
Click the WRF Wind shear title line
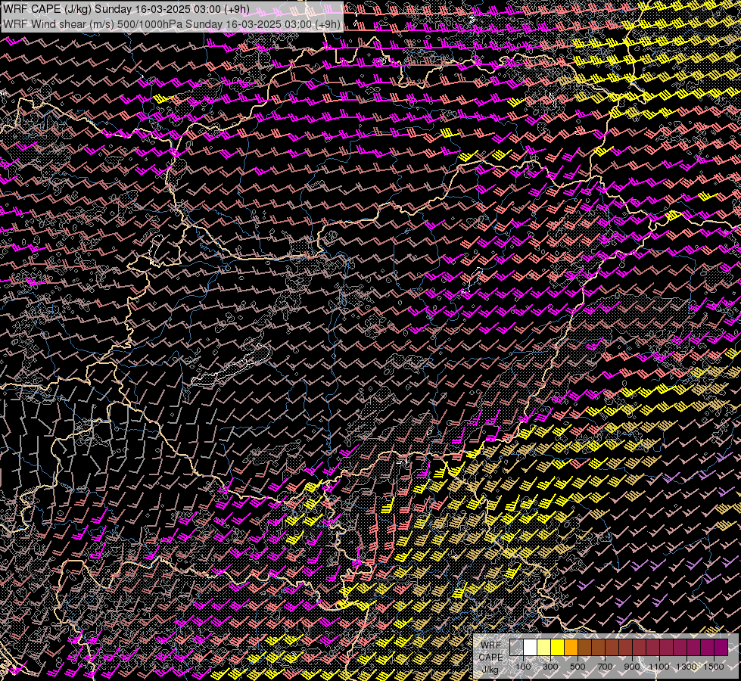point(172,24)
